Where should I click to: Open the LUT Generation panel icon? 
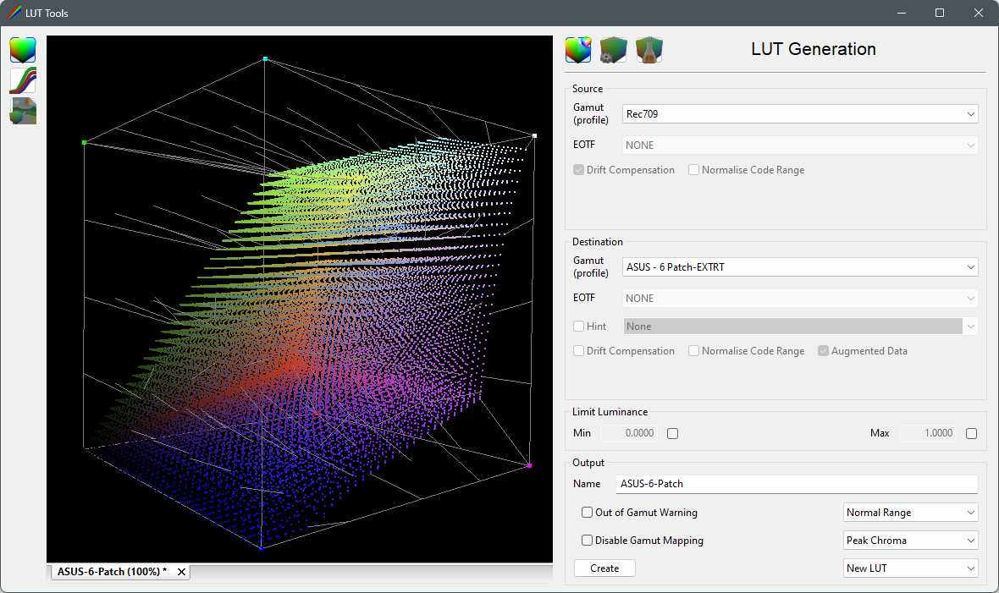pos(577,50)
